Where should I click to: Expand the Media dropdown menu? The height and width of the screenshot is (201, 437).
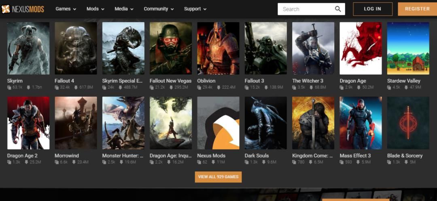pyautogui.click(x=124, y=9)
